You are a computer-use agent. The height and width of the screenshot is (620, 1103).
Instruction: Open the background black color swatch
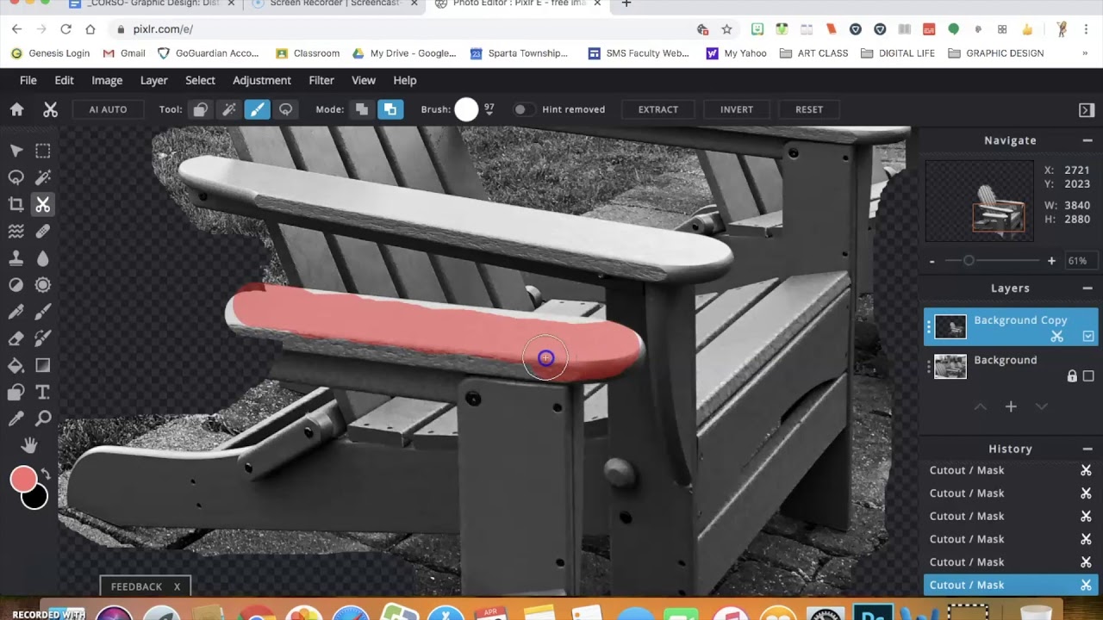coord(34,497)
